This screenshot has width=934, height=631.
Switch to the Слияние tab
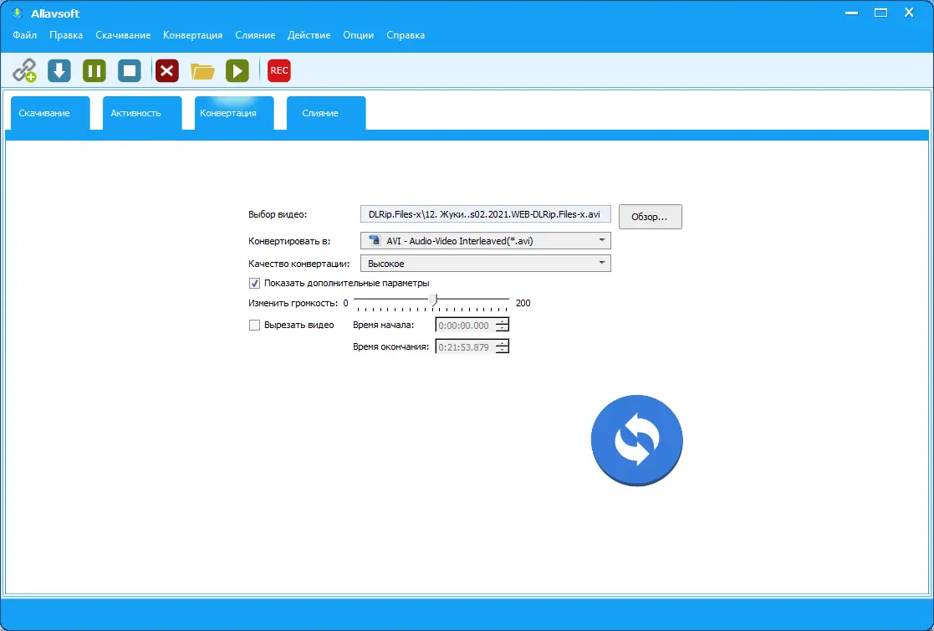coord(326,113)
